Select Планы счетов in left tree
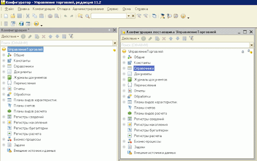This screenshot has height=161, width=257. [x=24, y=106]
